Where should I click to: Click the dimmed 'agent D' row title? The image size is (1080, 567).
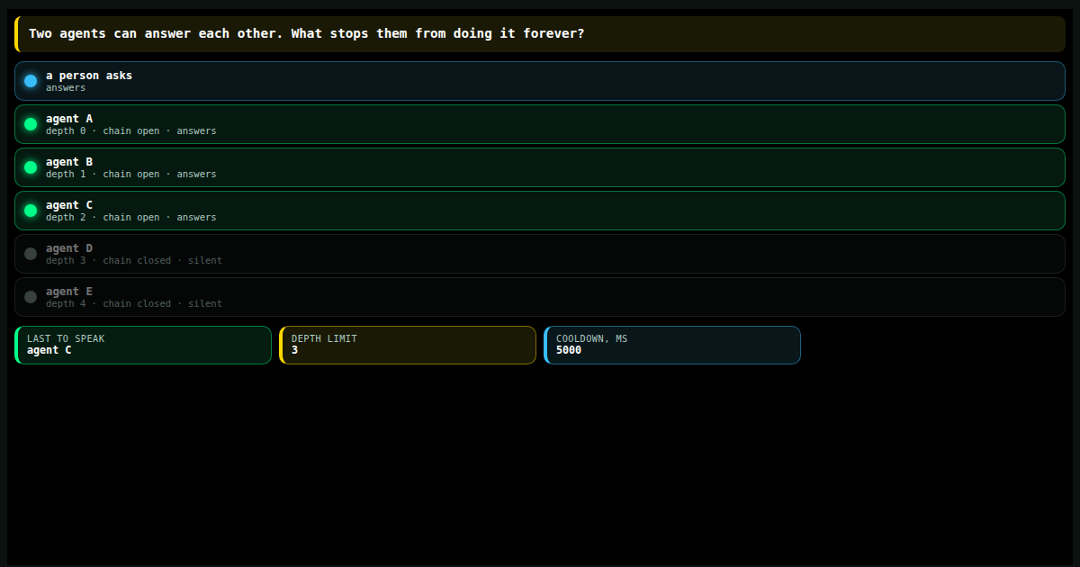click(x=69, y=248)
